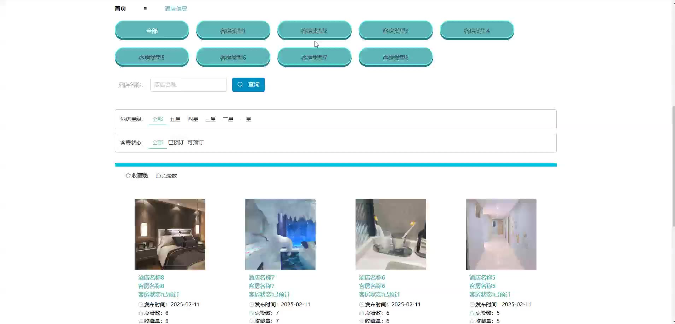Image resolution: width=675 pixels, height=324 pixels.
Task: Click 客房状态:已预订 under 客房名称6
Action: (380, 294)
